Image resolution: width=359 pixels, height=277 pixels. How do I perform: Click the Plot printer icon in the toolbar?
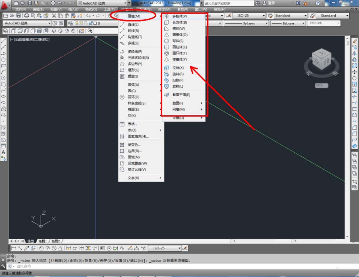[x=27, y=16]
